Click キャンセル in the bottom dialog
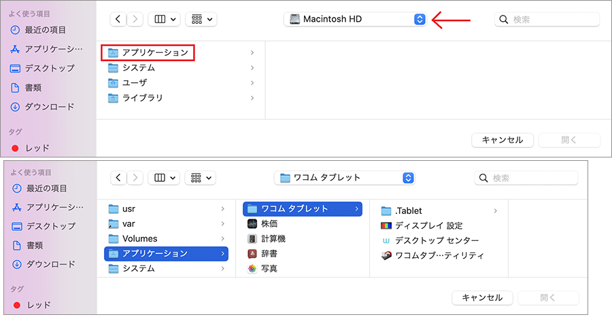Viewport: 612px width, 317px height. (x=482, y=298)
